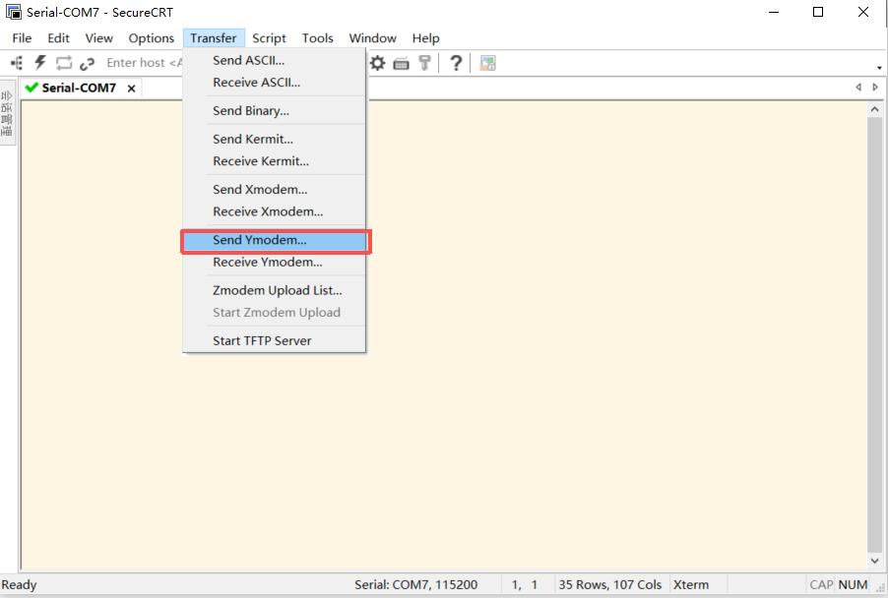Maximize the SecureCRT window
Image resolution: width=888 pixels, height=598 pixels.
click(x=818, y=12)
